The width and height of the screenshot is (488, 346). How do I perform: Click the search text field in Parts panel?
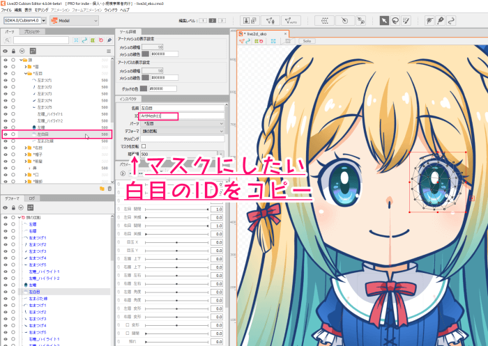tap(40, 40)
